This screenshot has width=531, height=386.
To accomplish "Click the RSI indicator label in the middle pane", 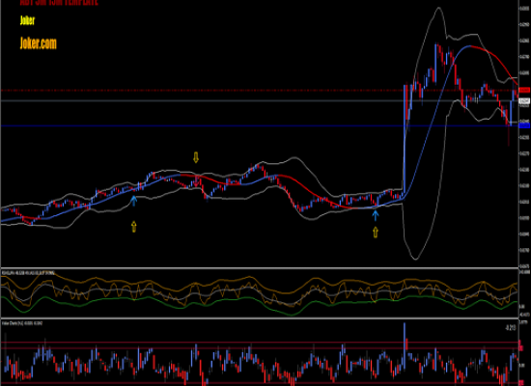I will 28,272.
